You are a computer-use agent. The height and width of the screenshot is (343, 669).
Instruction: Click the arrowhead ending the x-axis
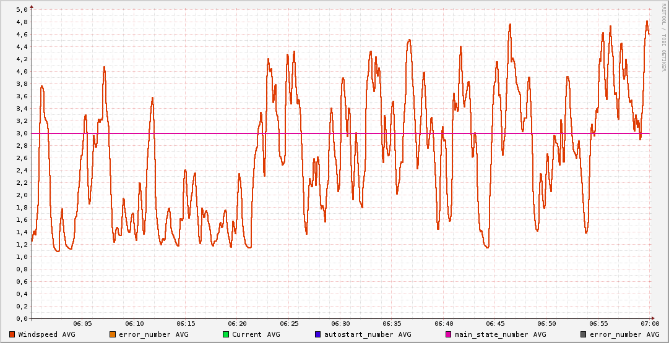click(x=654, y=319)
